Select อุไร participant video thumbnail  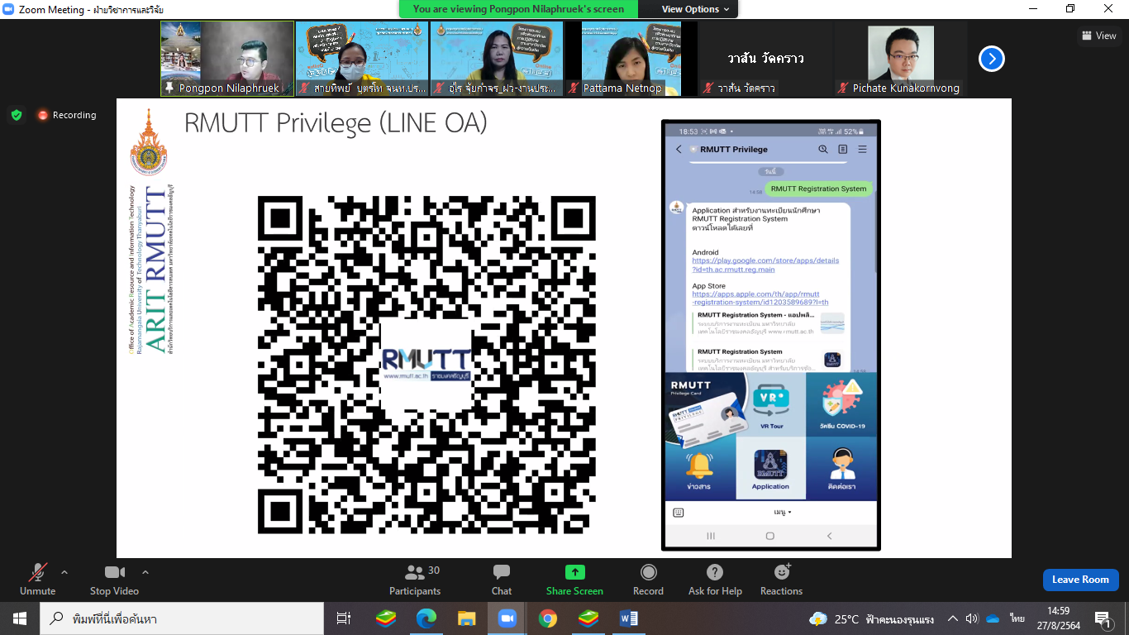(x=497, y=59)
